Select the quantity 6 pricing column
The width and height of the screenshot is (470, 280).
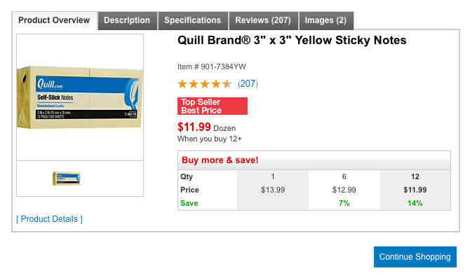tap(344, 176)
